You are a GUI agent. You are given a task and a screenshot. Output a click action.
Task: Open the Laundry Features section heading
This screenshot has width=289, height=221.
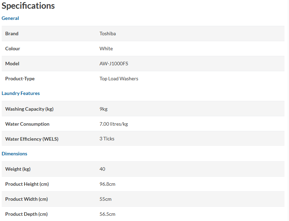[21, 93]
